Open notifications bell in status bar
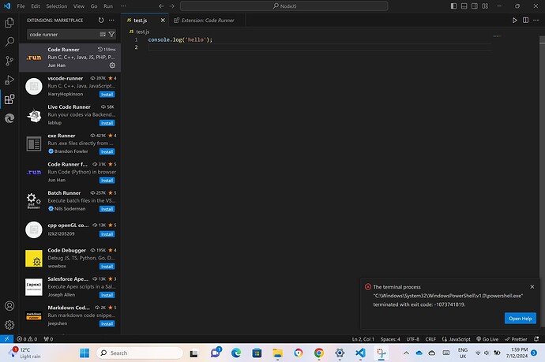Screen dimensions: 545x362 click(x=536, y=339)
